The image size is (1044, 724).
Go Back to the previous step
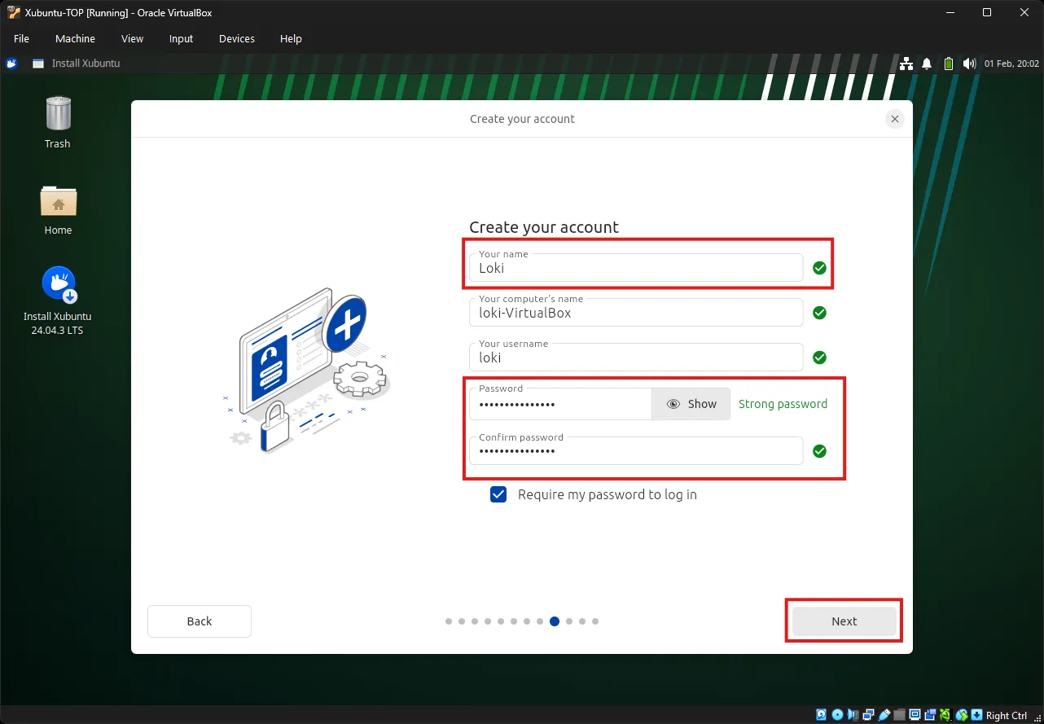pos(200,621)
